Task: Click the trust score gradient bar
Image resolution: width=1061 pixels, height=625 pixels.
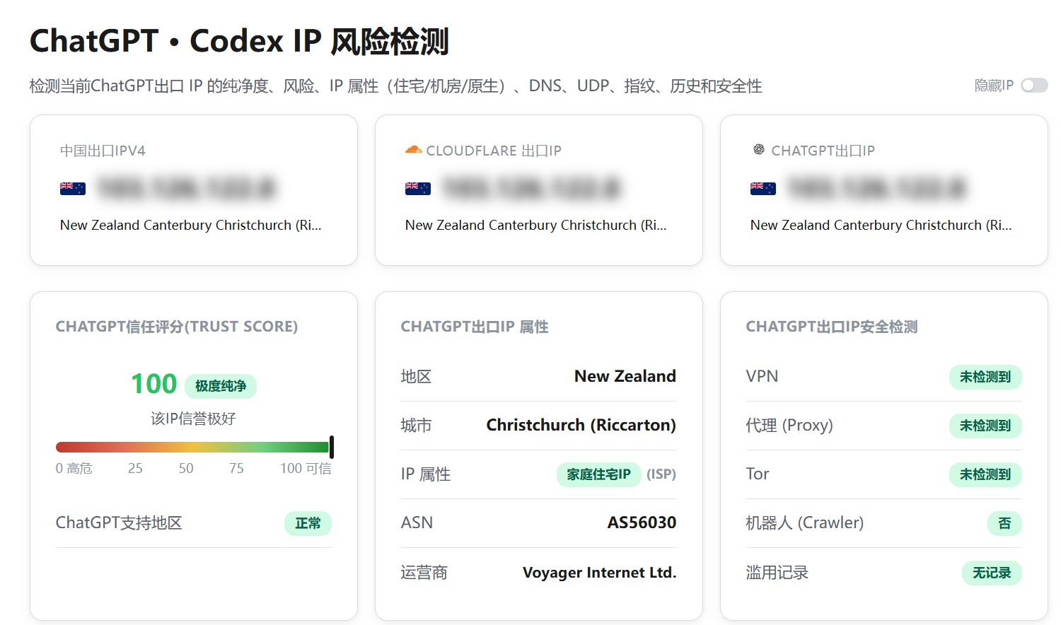Action: click(192, 447)
